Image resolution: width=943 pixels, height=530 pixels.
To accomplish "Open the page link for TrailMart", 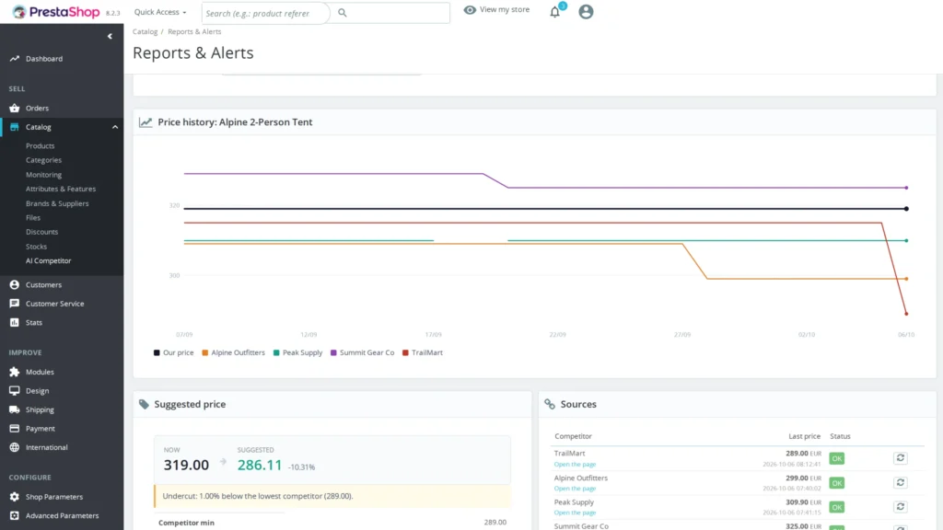I will pyautogui.click(x=575, y=465).
